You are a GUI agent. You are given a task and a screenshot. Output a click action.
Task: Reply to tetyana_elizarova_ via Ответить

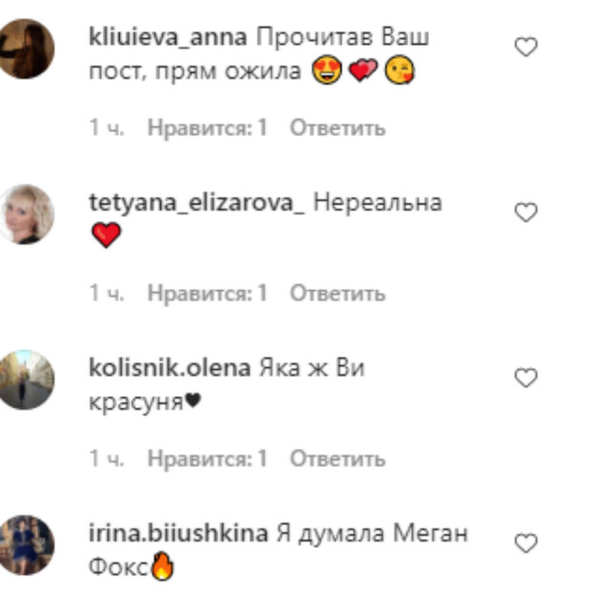[338, 293]
